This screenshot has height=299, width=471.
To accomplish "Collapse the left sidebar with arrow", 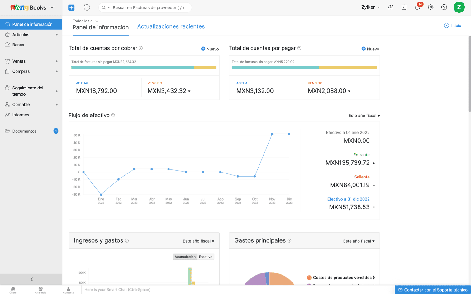I will click(x=31, y=279).
